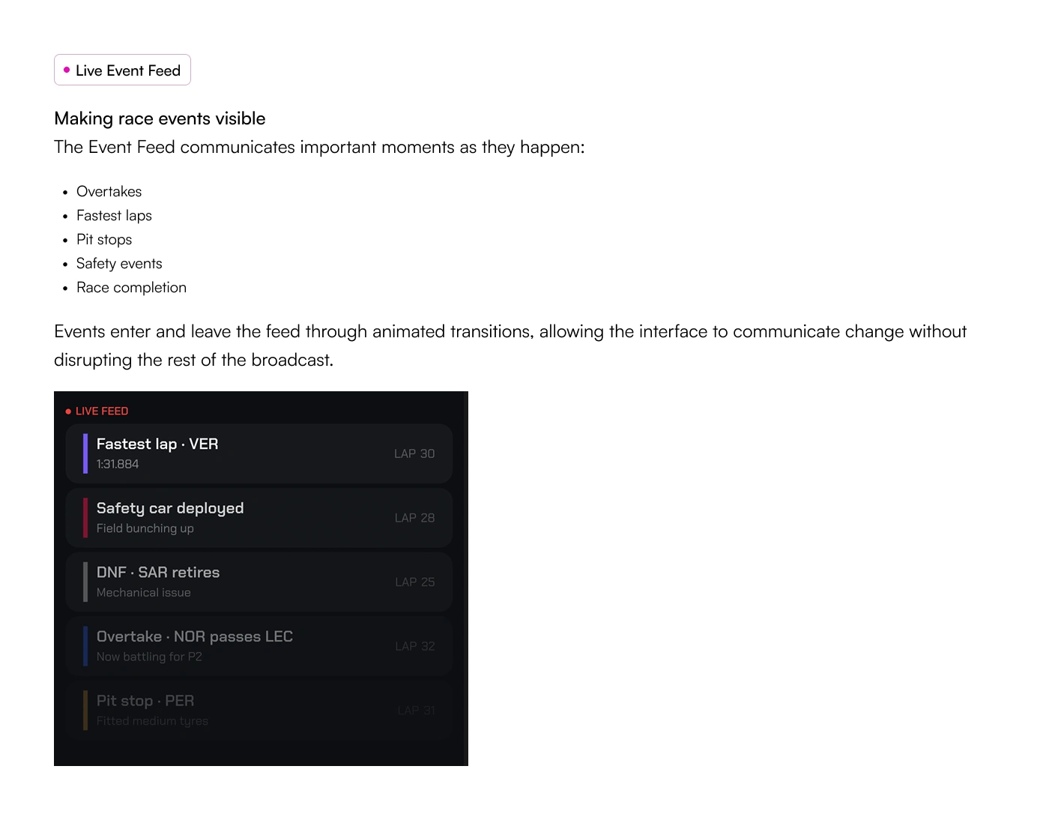Select the 1:31.884 lap time text

118,464
